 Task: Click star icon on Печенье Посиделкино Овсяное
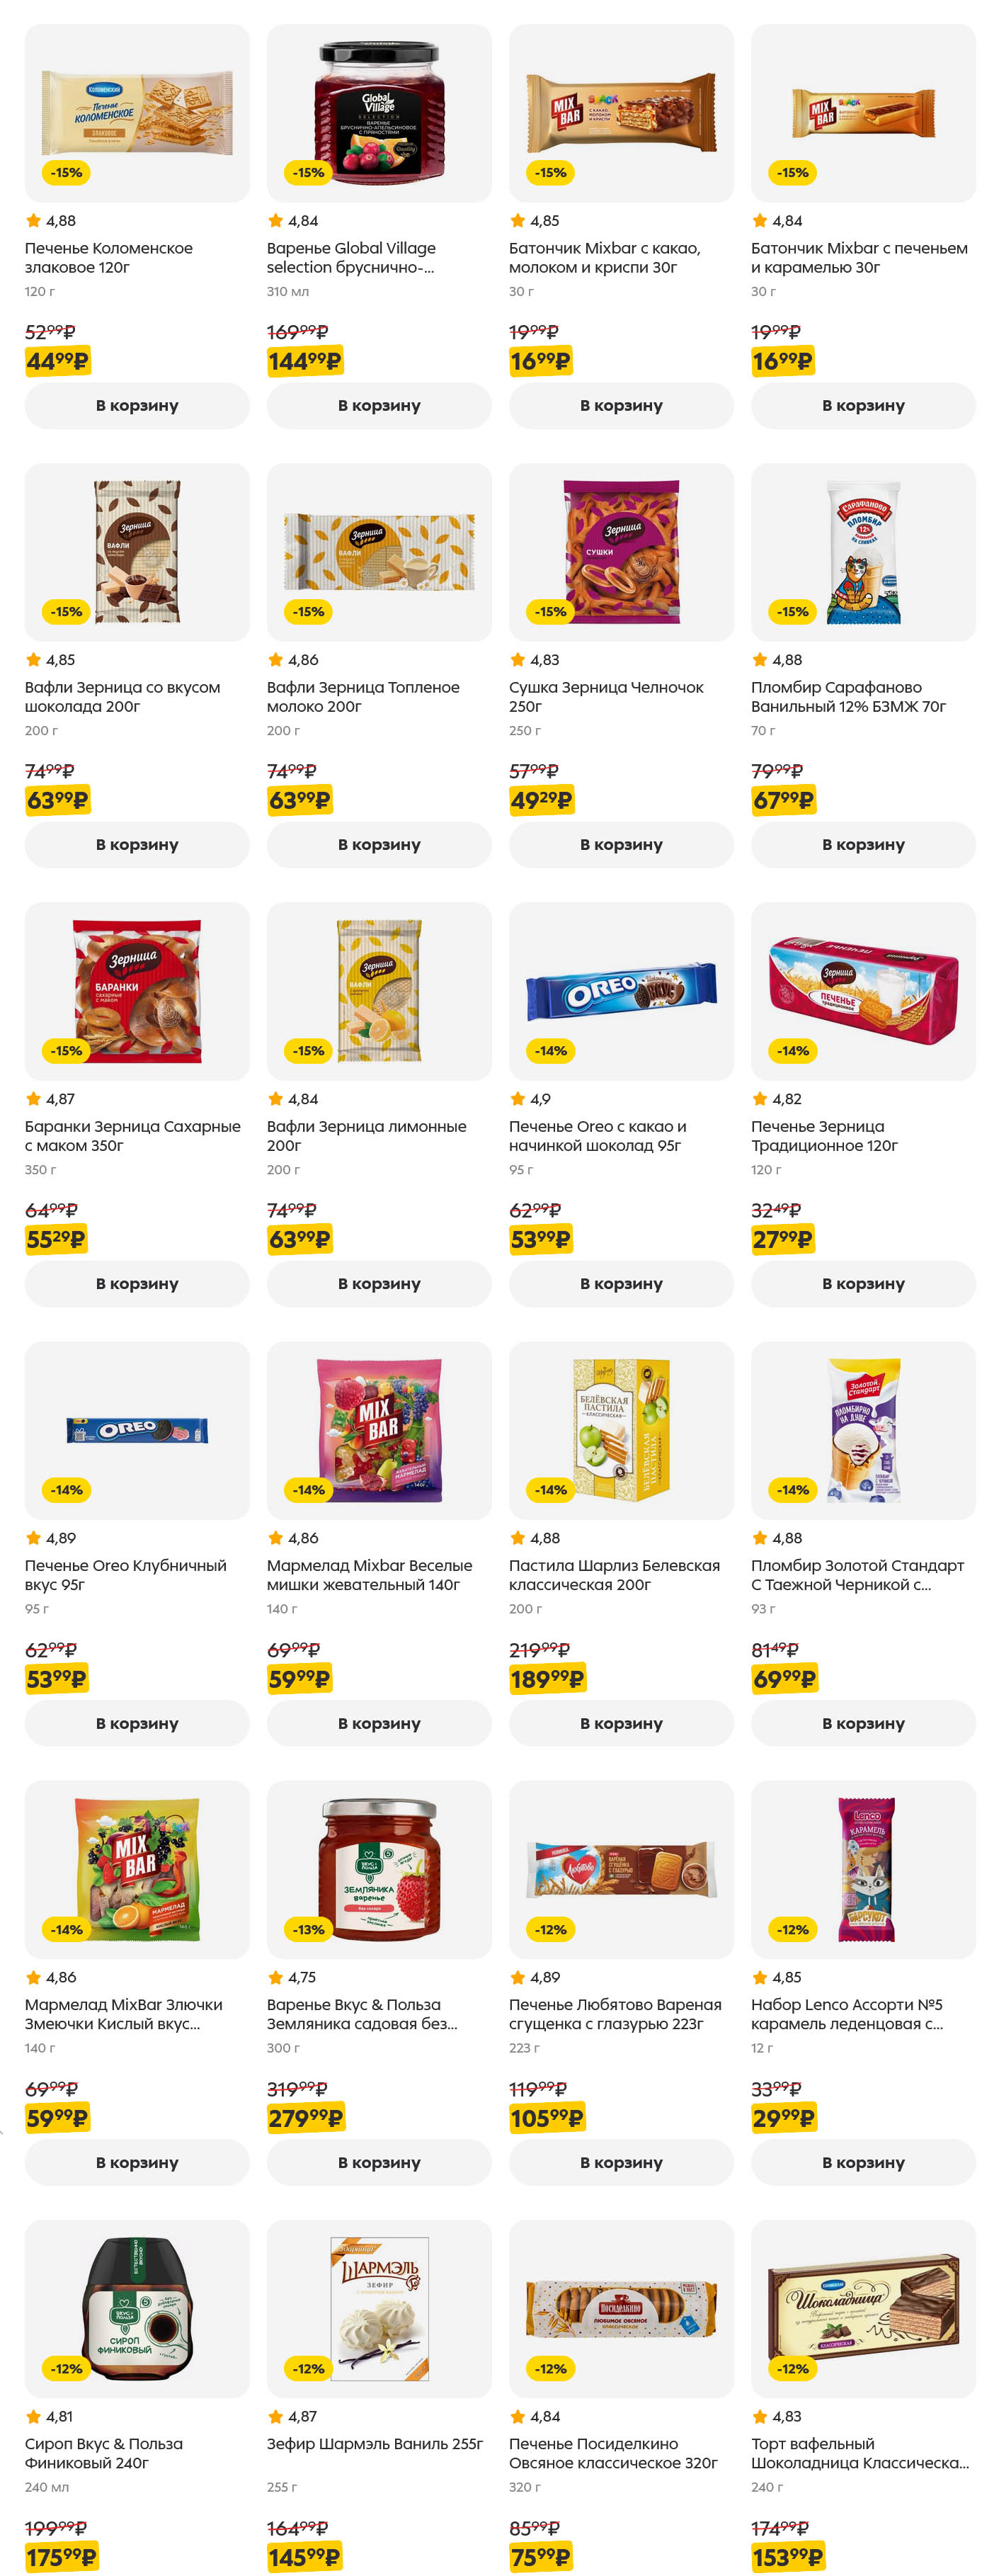coord(518,2416)
